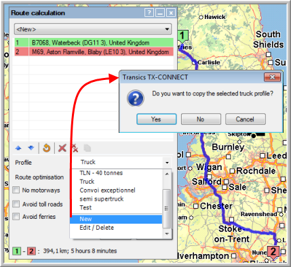Toggle the Avoid toll roads checkbox
291x267 pixels.
[x=16, y=204]
